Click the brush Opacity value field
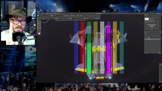162x91 pixels. point(55,16)
